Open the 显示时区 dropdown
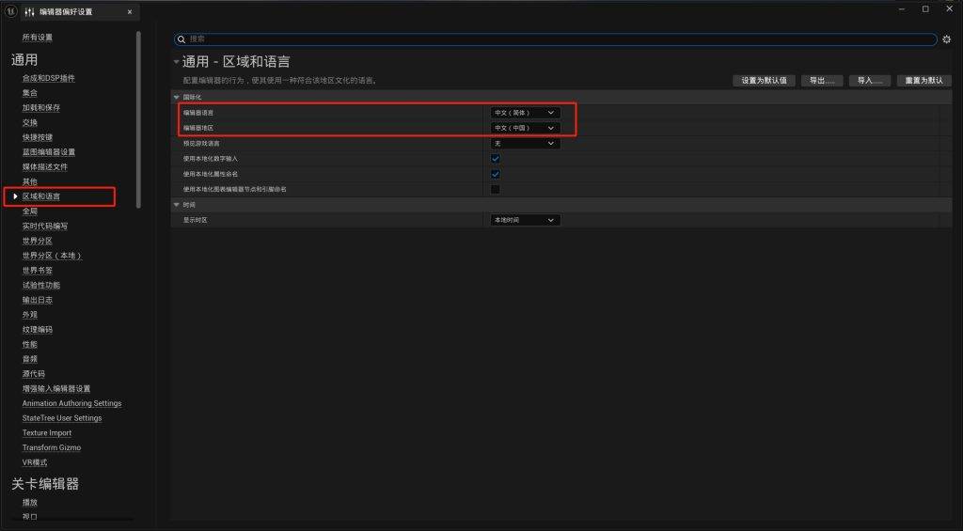The image size is (963, 531). tap(525, 220)
